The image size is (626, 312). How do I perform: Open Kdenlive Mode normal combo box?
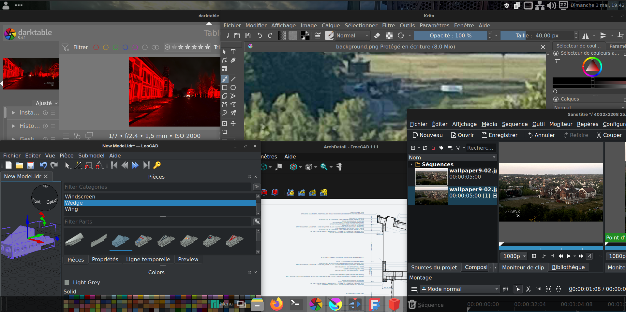460,289
